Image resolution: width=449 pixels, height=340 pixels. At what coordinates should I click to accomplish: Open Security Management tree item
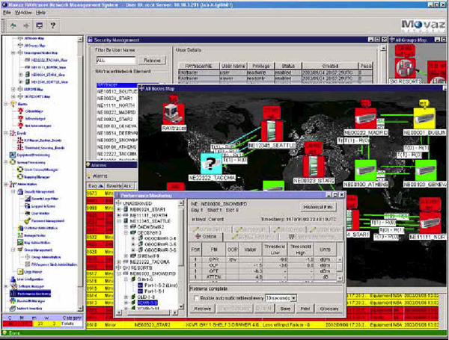point(39,191)
